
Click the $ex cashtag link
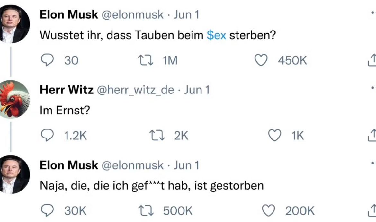click(x=217, y=35)
